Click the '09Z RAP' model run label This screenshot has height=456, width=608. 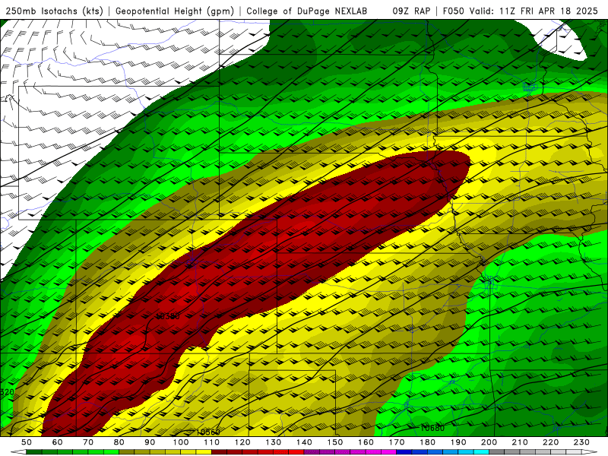[x=411, y=11]
